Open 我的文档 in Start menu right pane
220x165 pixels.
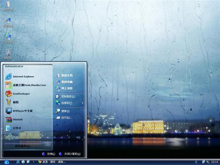point(64,75)
